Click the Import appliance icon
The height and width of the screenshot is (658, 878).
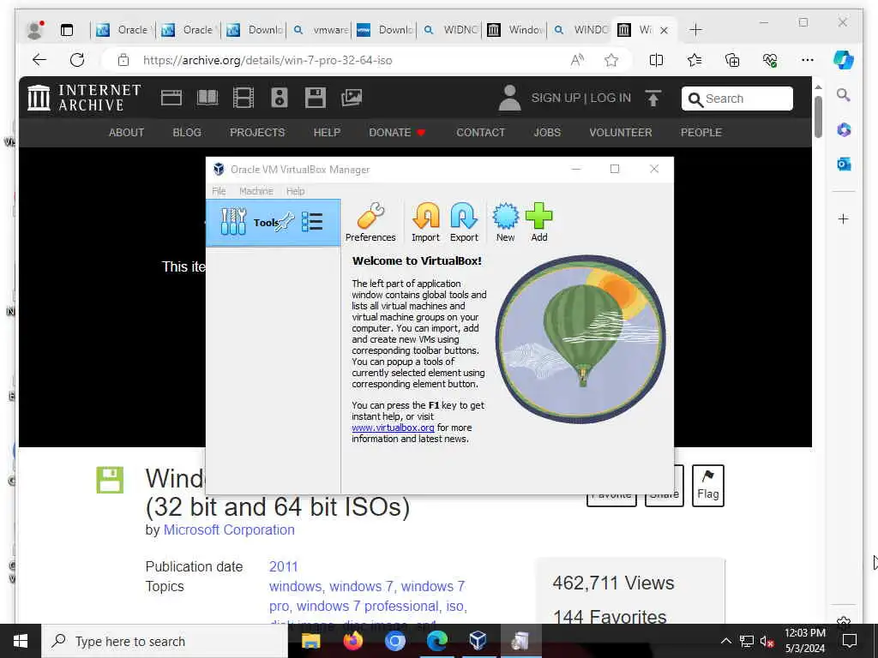pyautogui.click(x=425, y=223)
